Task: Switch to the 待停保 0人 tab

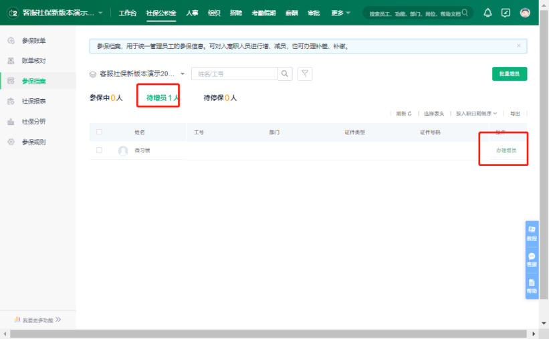Action: tap(220, 98)
